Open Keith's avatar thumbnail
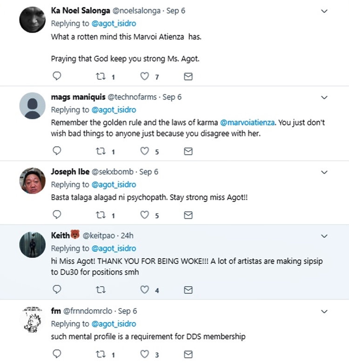Viewport: 349px width, 363px height. (x=32, y=244)
